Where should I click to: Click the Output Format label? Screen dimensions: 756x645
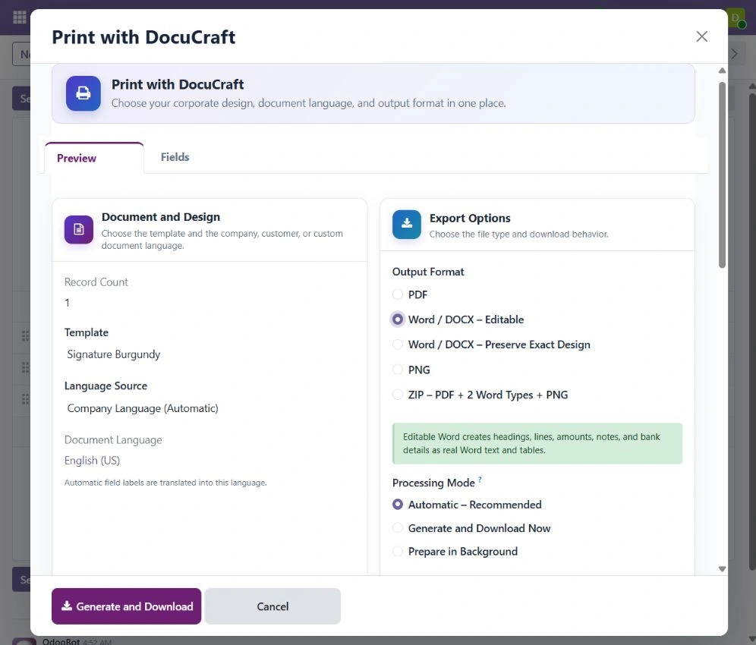[x=427, y=272]
